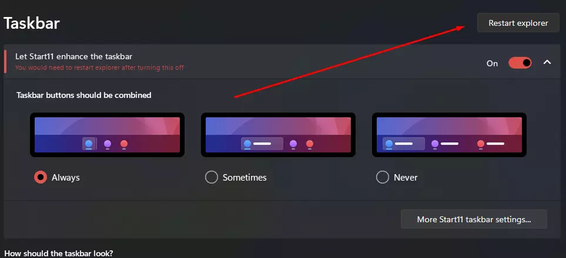Click the "On" label beside the switch
The width and height of the screenshot is (566, 258).
coord(492,63)
